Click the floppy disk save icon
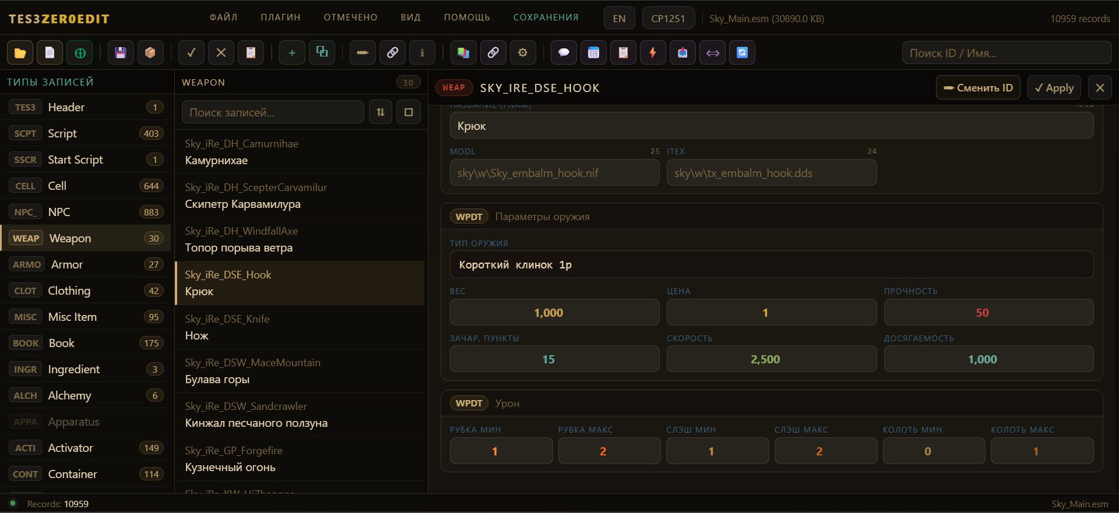1119x513 pixels. point(121,53)
